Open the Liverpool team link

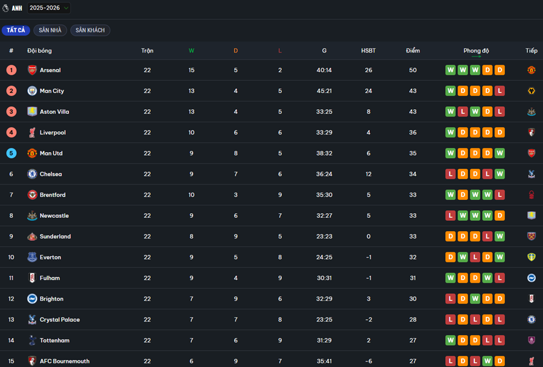52,133
